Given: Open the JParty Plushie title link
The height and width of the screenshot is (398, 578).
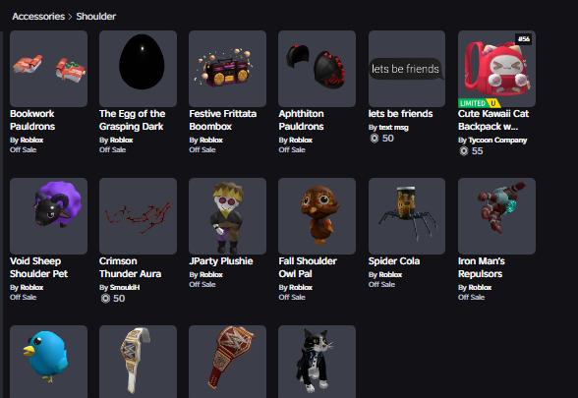Looking at the screenshot, I should (x=221, y=261).
